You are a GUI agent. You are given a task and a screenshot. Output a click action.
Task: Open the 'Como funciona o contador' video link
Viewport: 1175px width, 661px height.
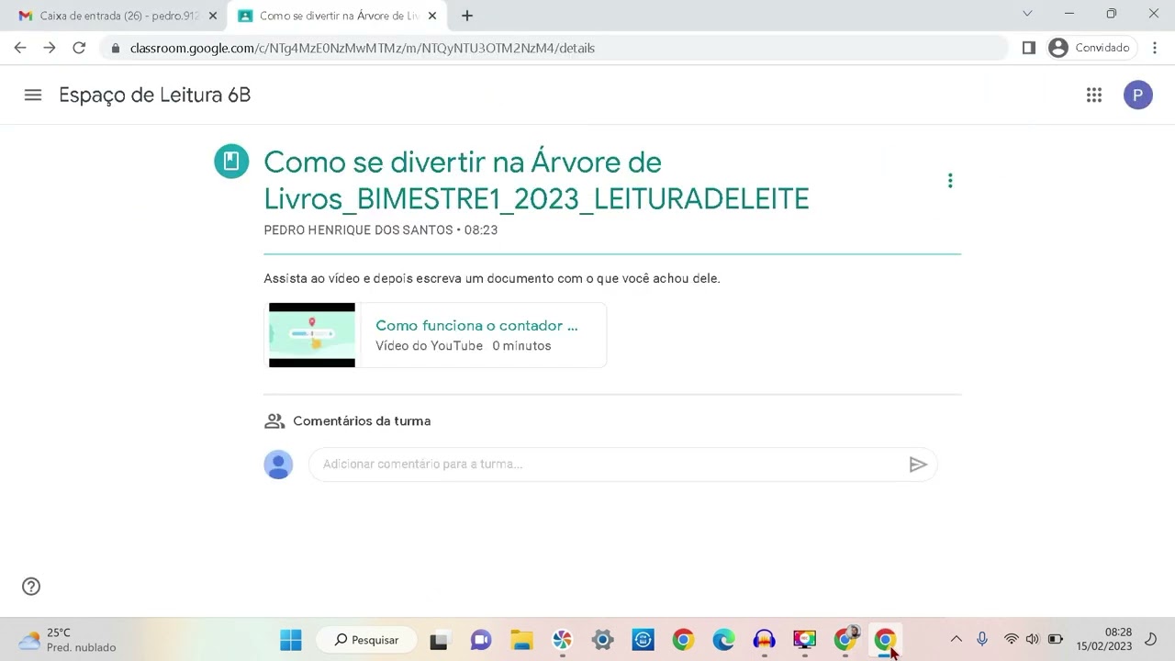click(x=476, y=325)
